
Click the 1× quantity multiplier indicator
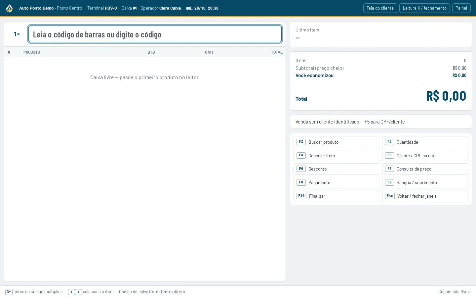point(17,34)
